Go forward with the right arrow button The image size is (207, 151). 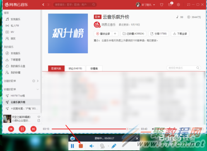coord(48,5)
